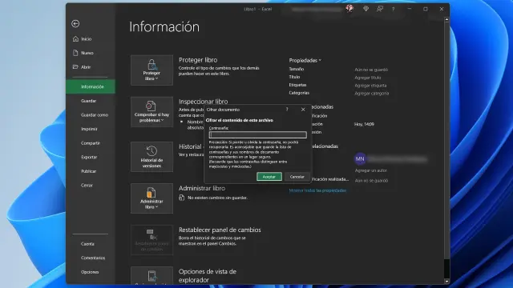Click Agregar categoría property field

[372, 94]
